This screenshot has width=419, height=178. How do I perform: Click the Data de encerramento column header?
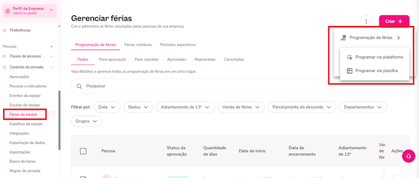(x=302, y=151)
